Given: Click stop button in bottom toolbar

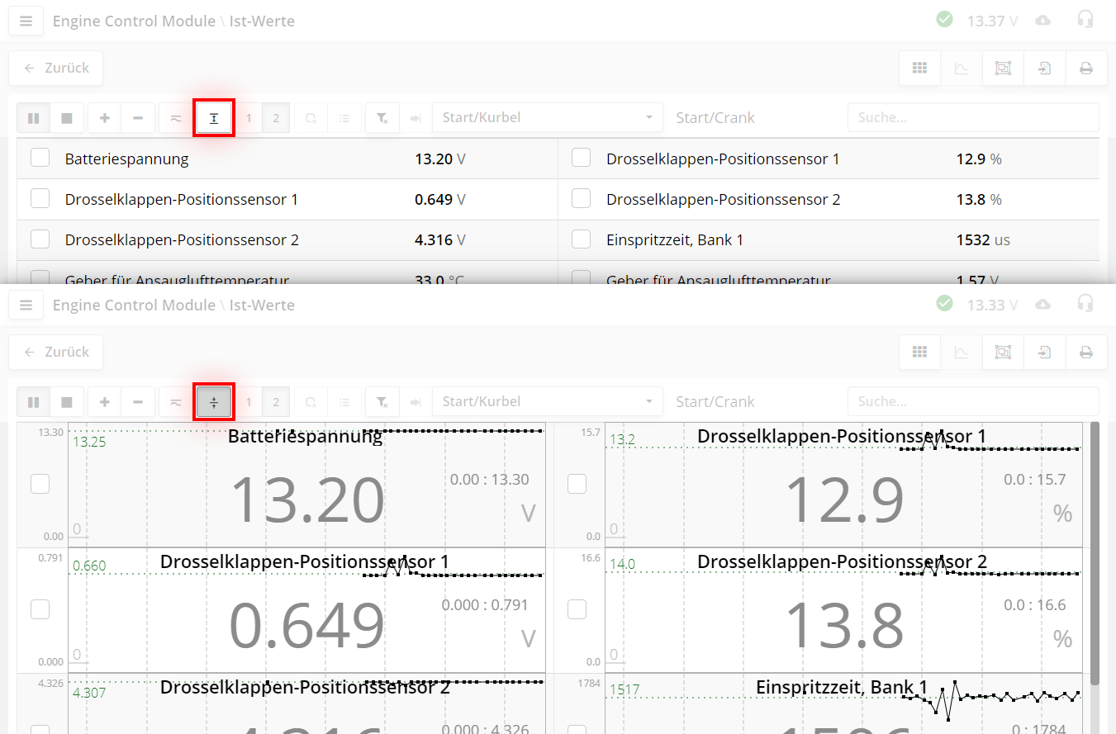Looking at the screenshot, I should (67, 402).
